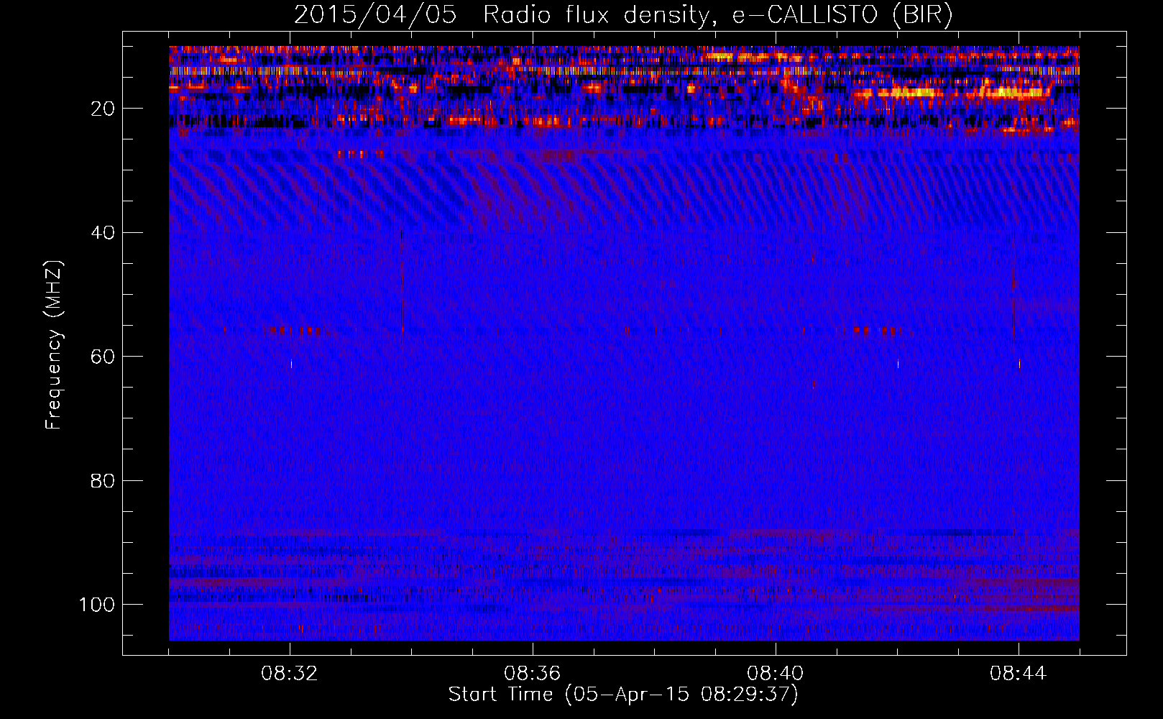This screenshot has height=719, width=1163.
Task: Click the 80 MHz frequency tick label
Action: click(103, 480)
